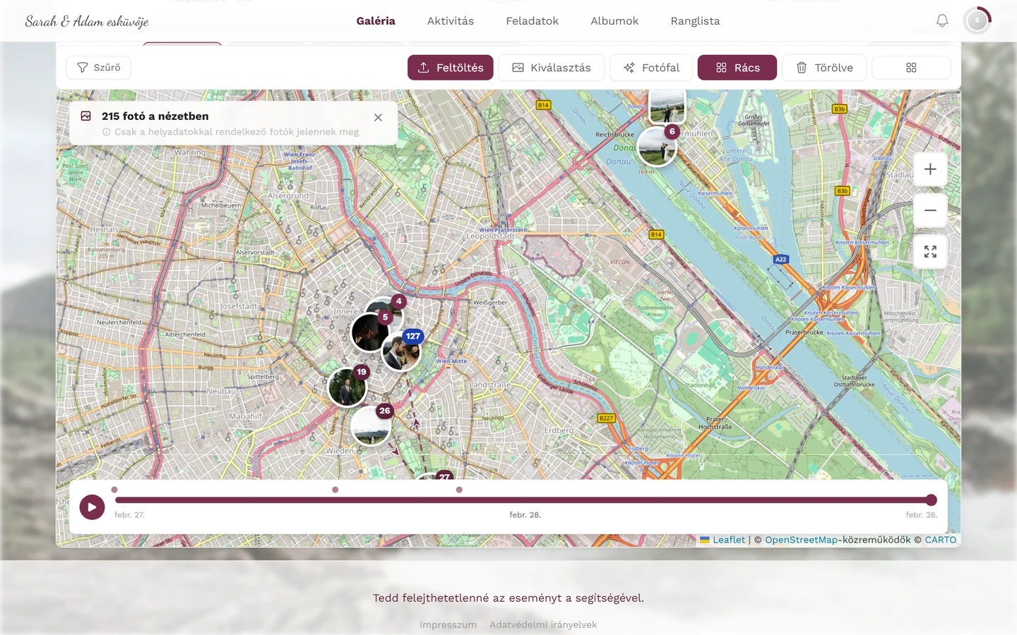The height and width of the screenshot is (635, 1017).
Task: Activate Kiválasztás selection mode
Action: tap(552, 68)
